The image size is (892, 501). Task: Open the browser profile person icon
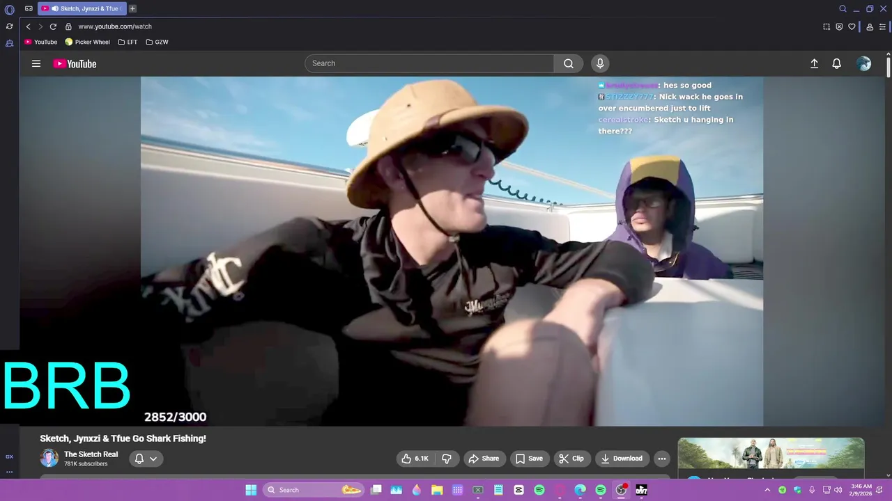tap(870, 26)
